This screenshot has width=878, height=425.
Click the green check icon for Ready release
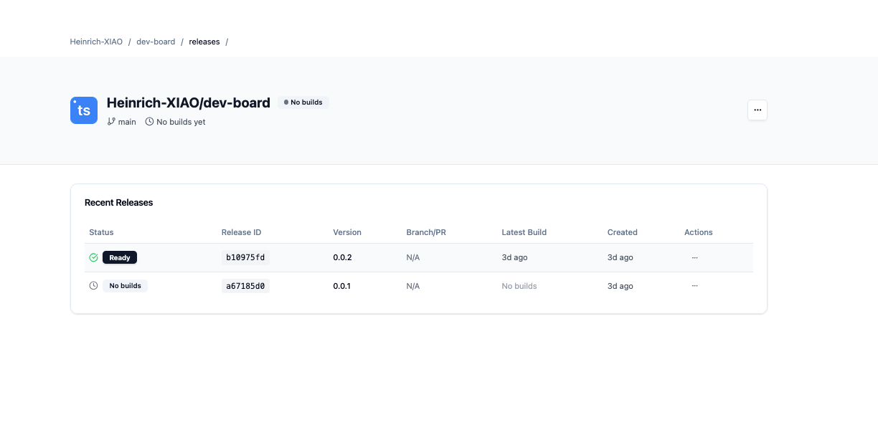pos(93,257)
